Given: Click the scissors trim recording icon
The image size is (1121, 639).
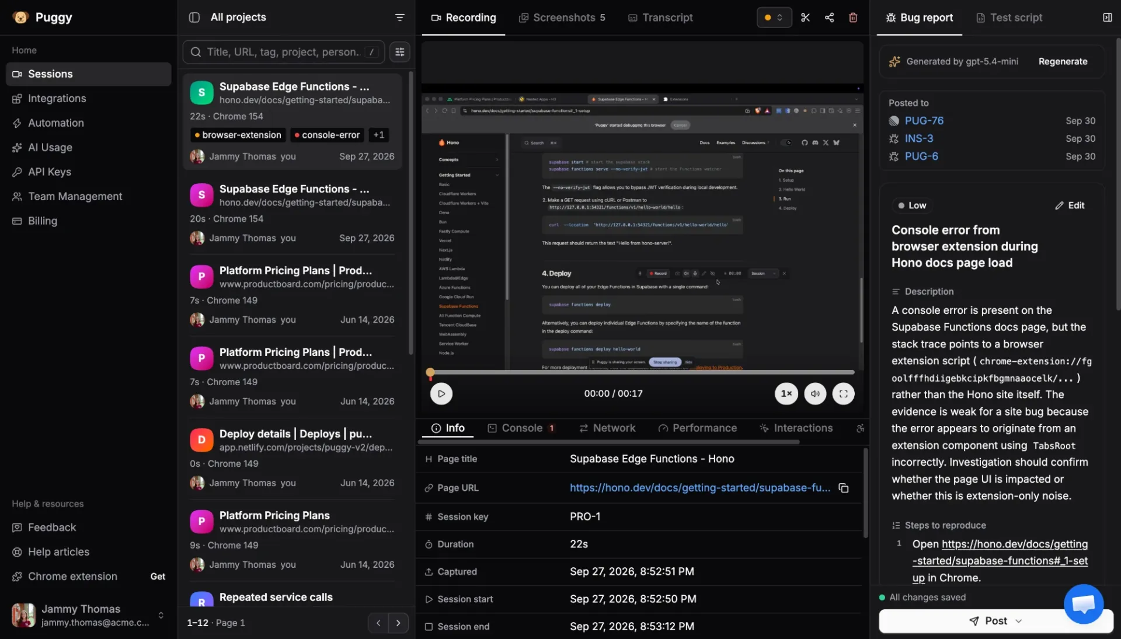Looking at the screenshot, I should click(806, 18).
